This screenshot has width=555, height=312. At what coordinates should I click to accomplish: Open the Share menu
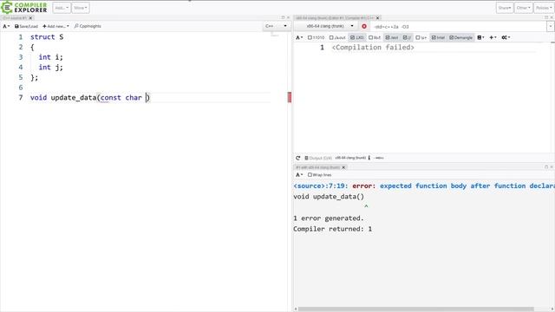[505, 8]
